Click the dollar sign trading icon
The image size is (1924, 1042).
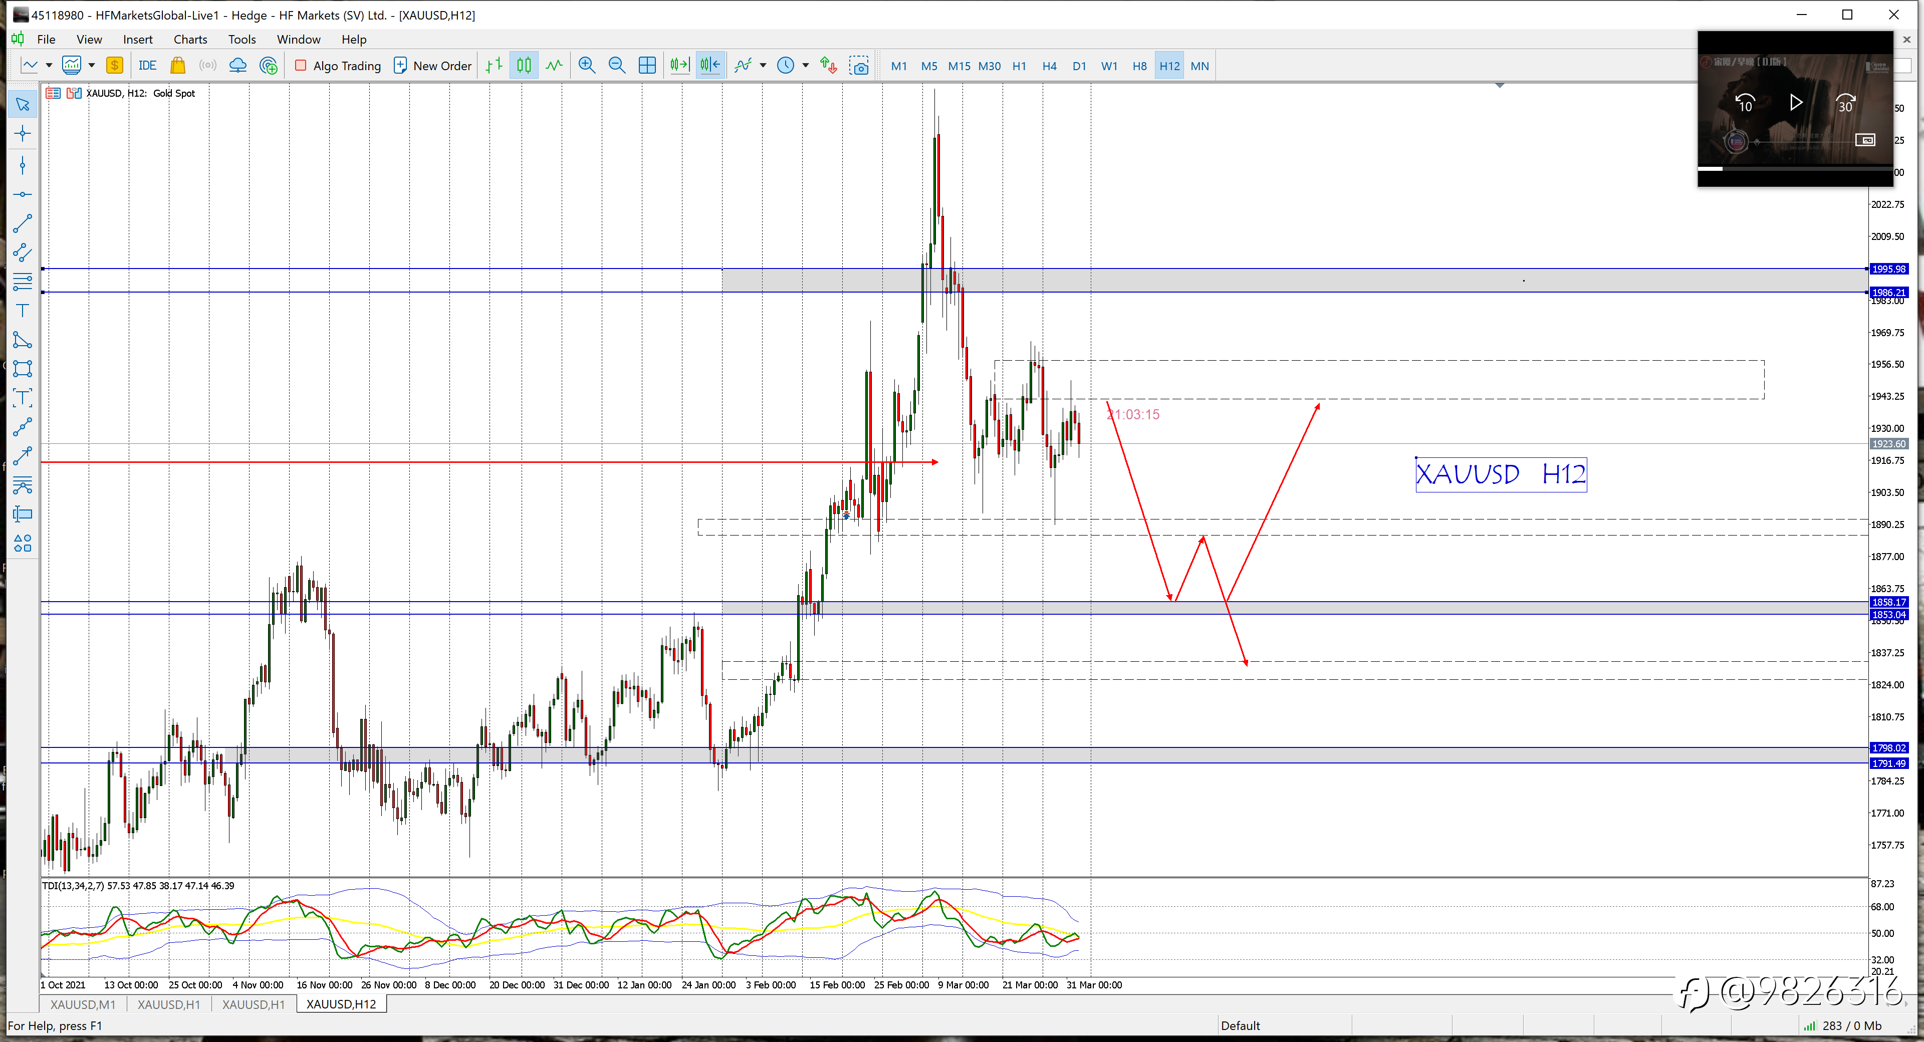tap(114, 66)
